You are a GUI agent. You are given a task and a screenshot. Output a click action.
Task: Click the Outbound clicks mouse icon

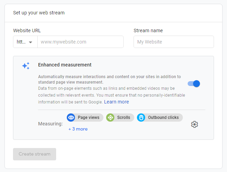click(x=141, y=118)
